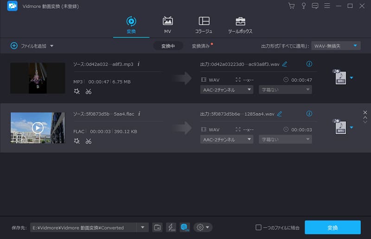Open the scissors cut tool for FLAC file

(x=89, y=141)
